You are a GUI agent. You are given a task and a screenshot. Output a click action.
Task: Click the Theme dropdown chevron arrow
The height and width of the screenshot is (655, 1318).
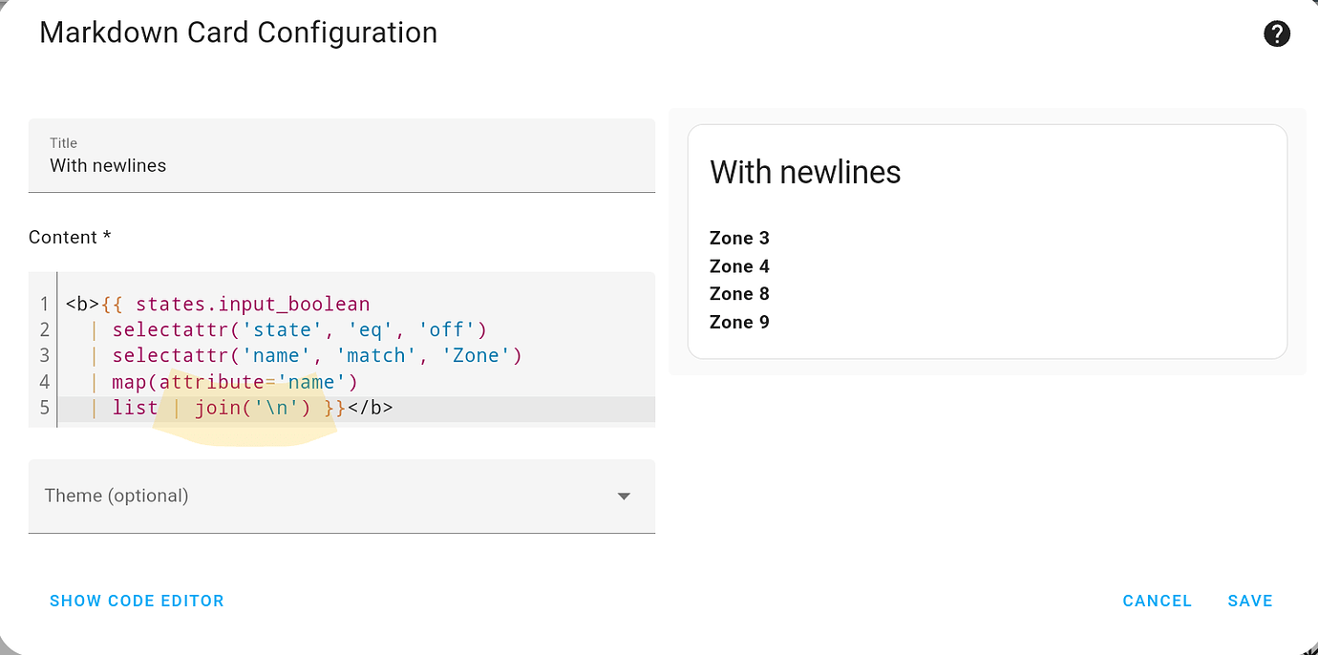[623, 497]
